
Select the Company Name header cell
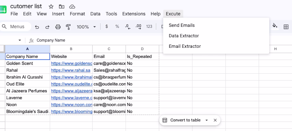click(28, 56)
